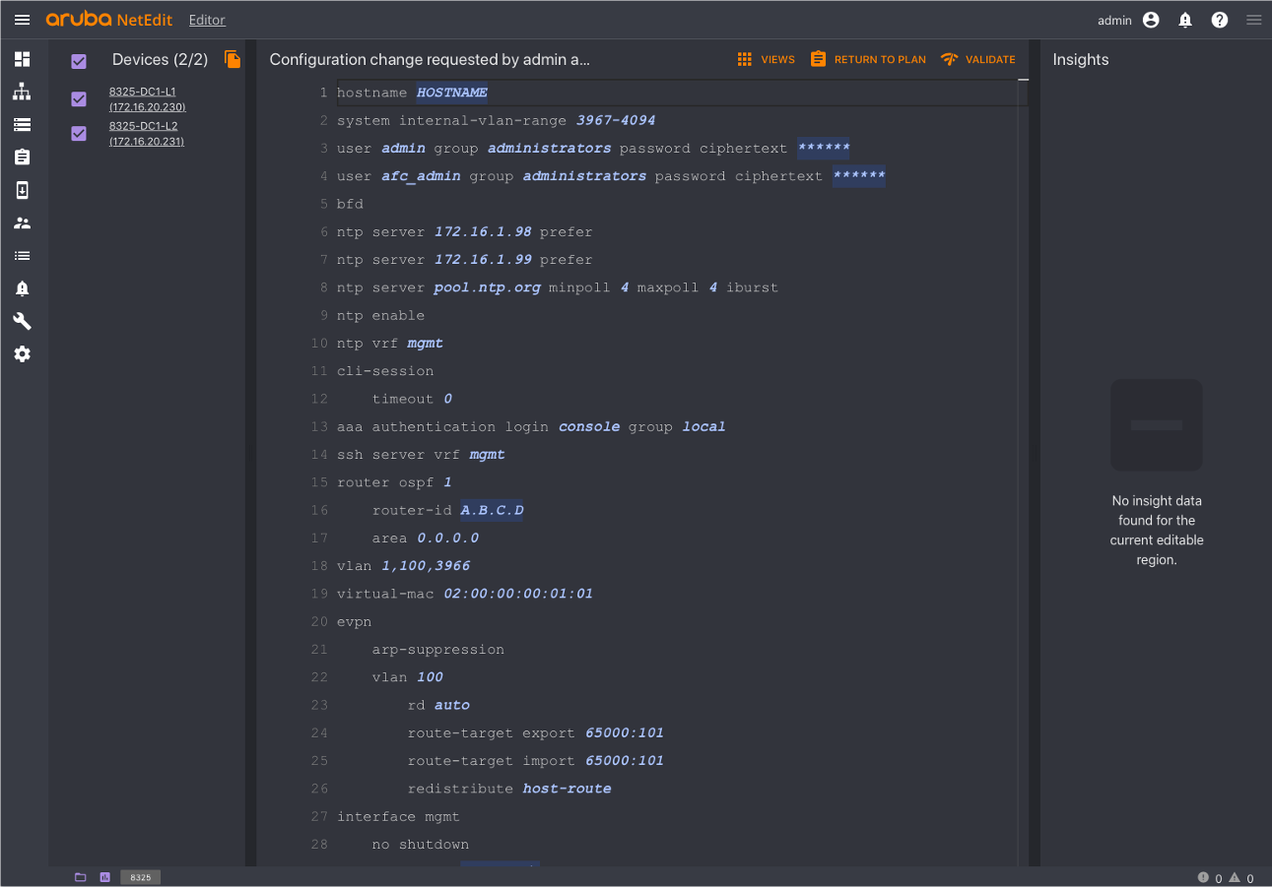The width and height of the screenshot is (1272, 888).
Task: Click the chart icon in status bar
Action: coord(104,877)
